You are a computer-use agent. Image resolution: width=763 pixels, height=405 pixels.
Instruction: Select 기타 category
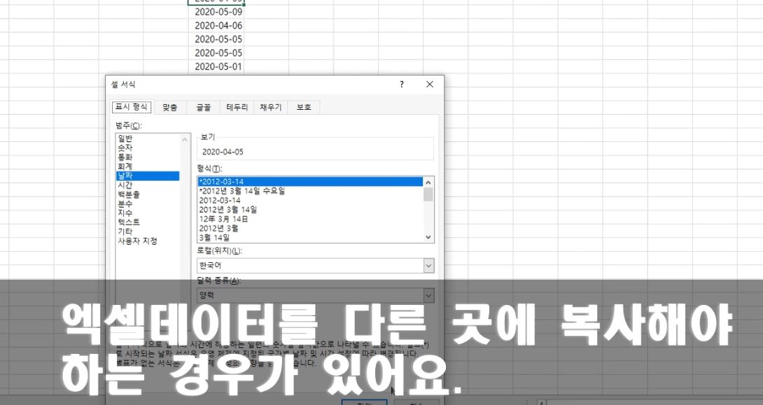(x=148, y=232)
